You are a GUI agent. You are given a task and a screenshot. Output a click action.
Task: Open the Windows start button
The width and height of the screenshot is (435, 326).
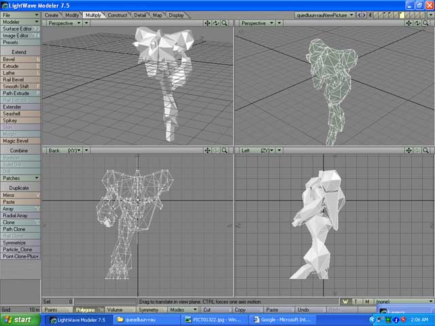click(x=20, y=320)
